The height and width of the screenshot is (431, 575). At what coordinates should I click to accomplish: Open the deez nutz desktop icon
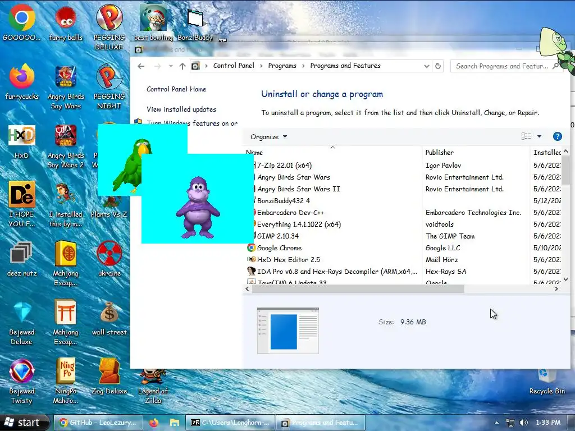22,259
